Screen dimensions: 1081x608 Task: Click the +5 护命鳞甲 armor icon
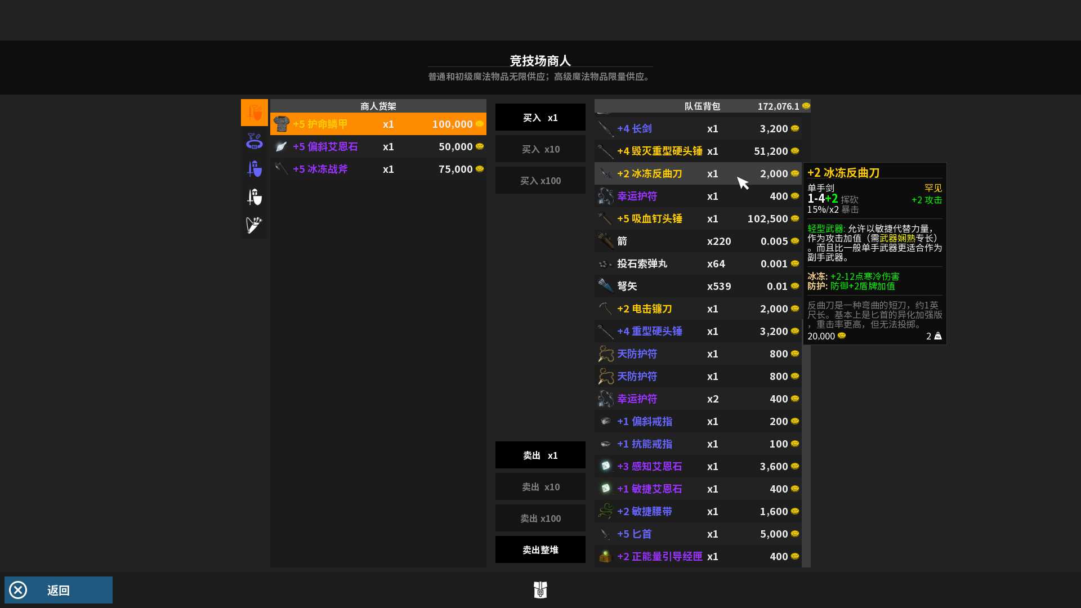[x=282, y=124]
